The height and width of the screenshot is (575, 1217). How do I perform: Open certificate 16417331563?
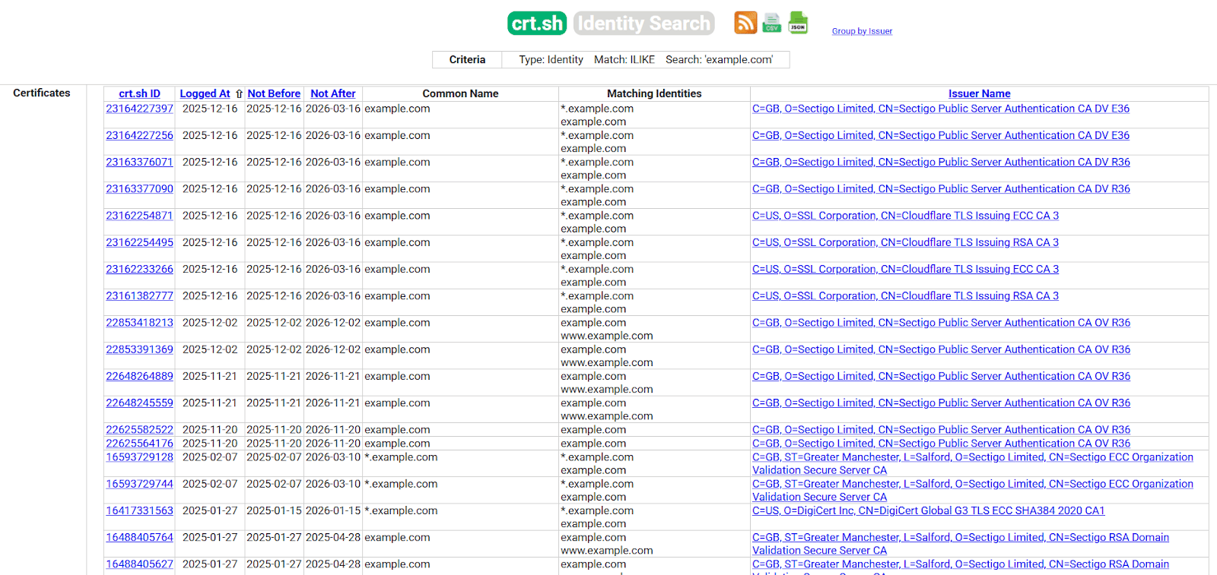139,510
